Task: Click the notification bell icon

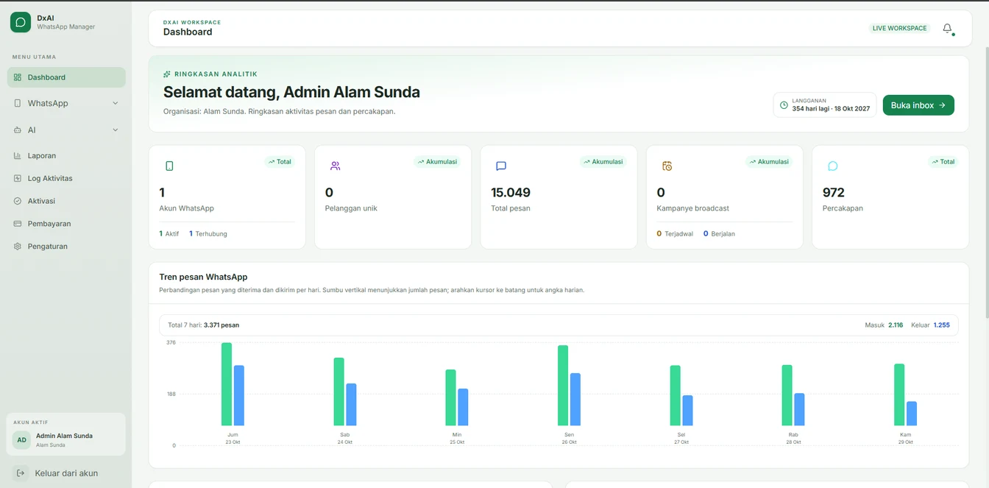Action: (948, 28)
